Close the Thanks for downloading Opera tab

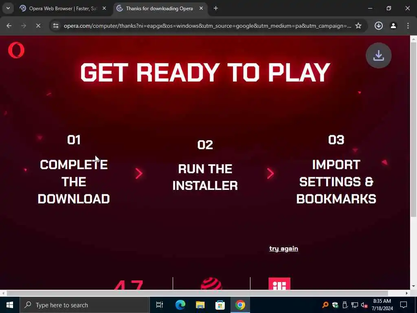[201, 8]
